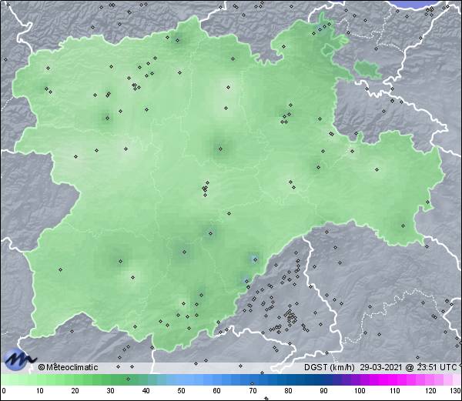Click the 30 scale label
Viewport: 462px width, 401px height.
click(110, 391)
